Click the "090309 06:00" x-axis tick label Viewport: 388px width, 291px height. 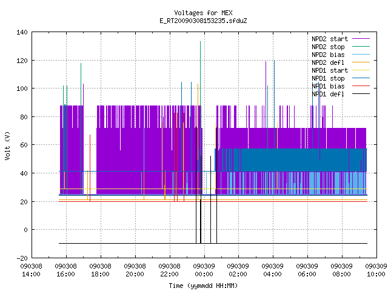click(x=307, y=270)
